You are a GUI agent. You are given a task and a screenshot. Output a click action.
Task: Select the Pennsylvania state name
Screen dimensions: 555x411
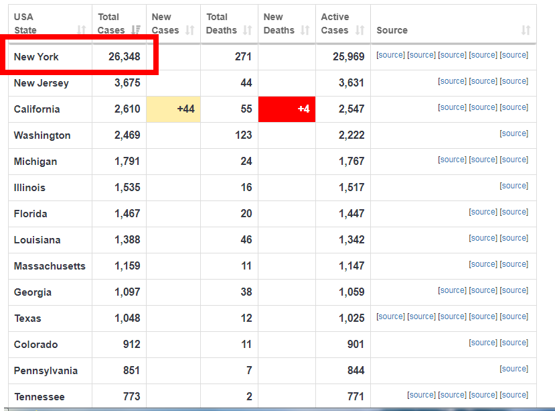click(x=46, y=371)
